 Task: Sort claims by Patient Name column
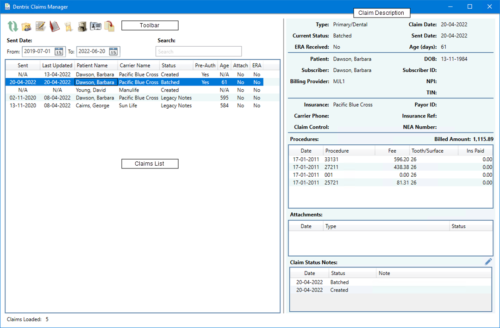coord(92,66)
